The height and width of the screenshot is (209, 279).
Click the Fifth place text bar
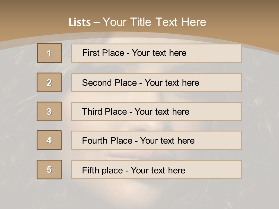156,170
